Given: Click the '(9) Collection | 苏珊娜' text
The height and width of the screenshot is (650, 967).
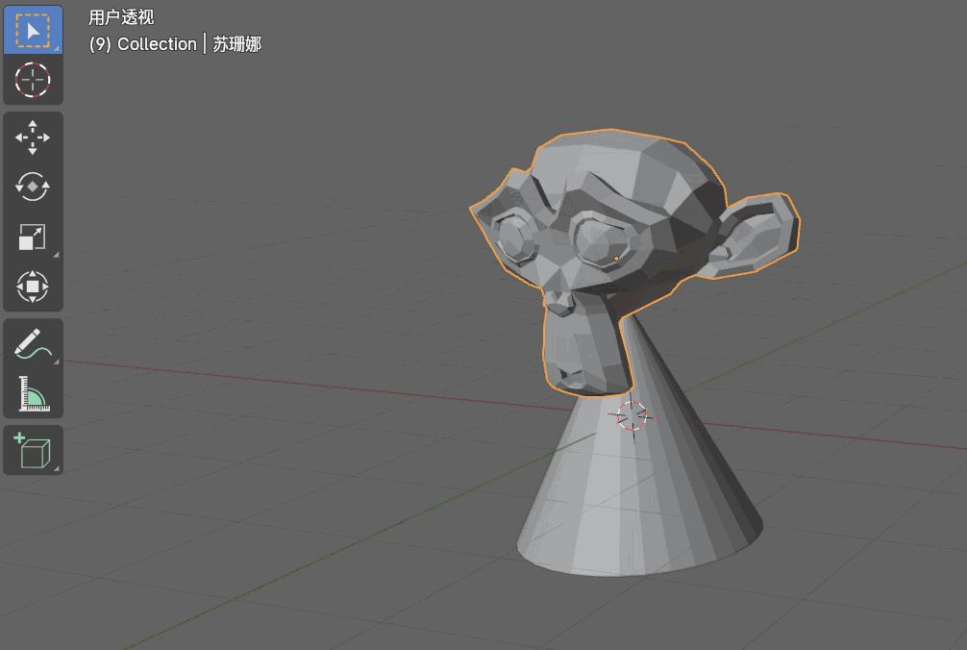Looking at the screenshot, I should 175,44.
